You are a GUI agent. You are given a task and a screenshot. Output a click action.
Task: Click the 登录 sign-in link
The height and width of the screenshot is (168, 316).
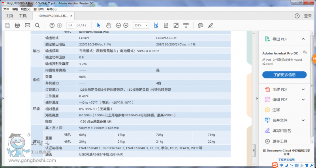(308, 16)
